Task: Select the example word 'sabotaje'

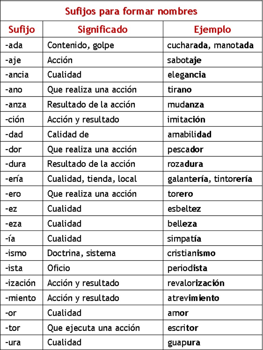Action: coord(184,60)
